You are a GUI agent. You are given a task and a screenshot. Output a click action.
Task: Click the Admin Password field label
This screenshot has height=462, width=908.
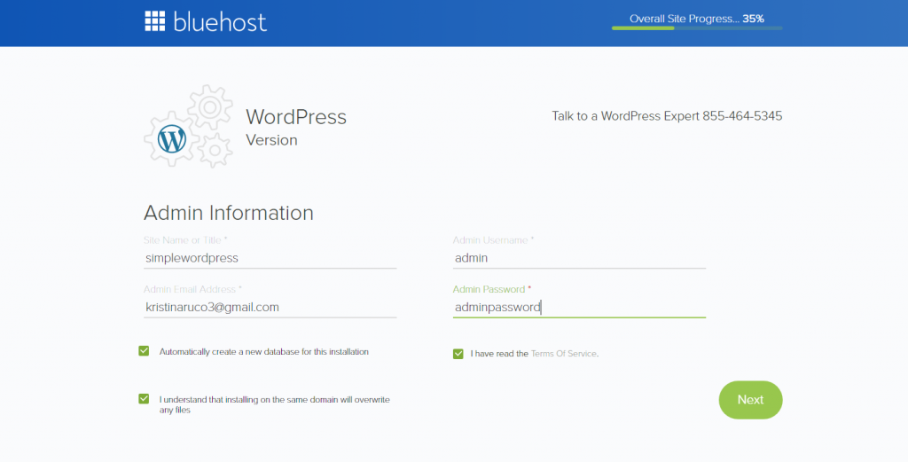click(x=491, y=289)
